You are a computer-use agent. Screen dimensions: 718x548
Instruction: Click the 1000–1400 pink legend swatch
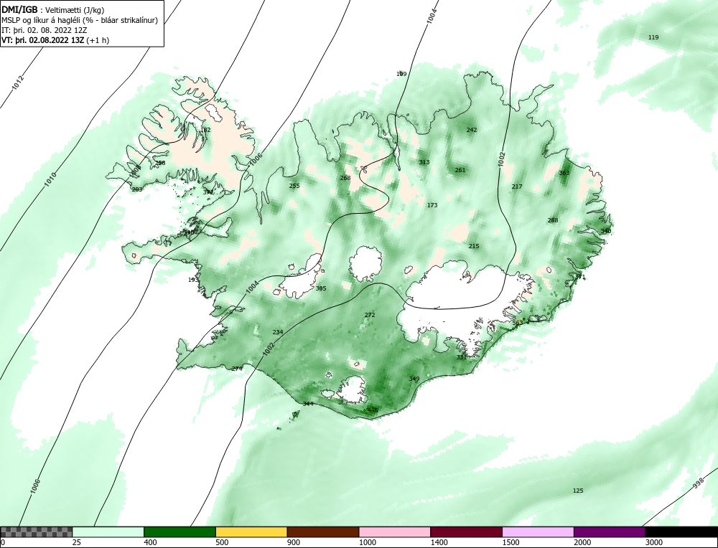coord(395,532)
